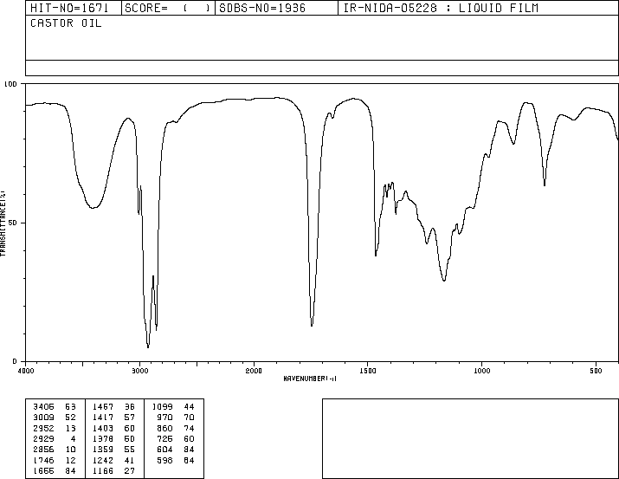Viewport: 619px width, 479px height.
Task: Click the CASTOR OIL compound name
Action: click(x=66, y=23)
